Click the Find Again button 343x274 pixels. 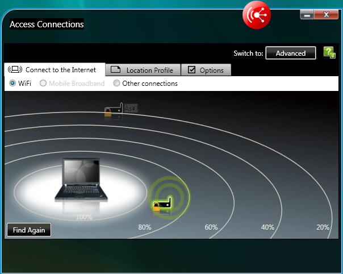(x=29, y=230)
